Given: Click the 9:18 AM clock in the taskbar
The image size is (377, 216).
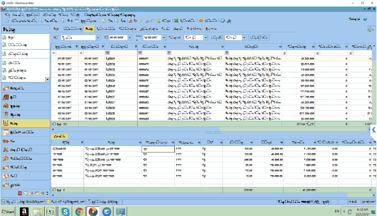Looking at the screenshot, I should 362,210.
